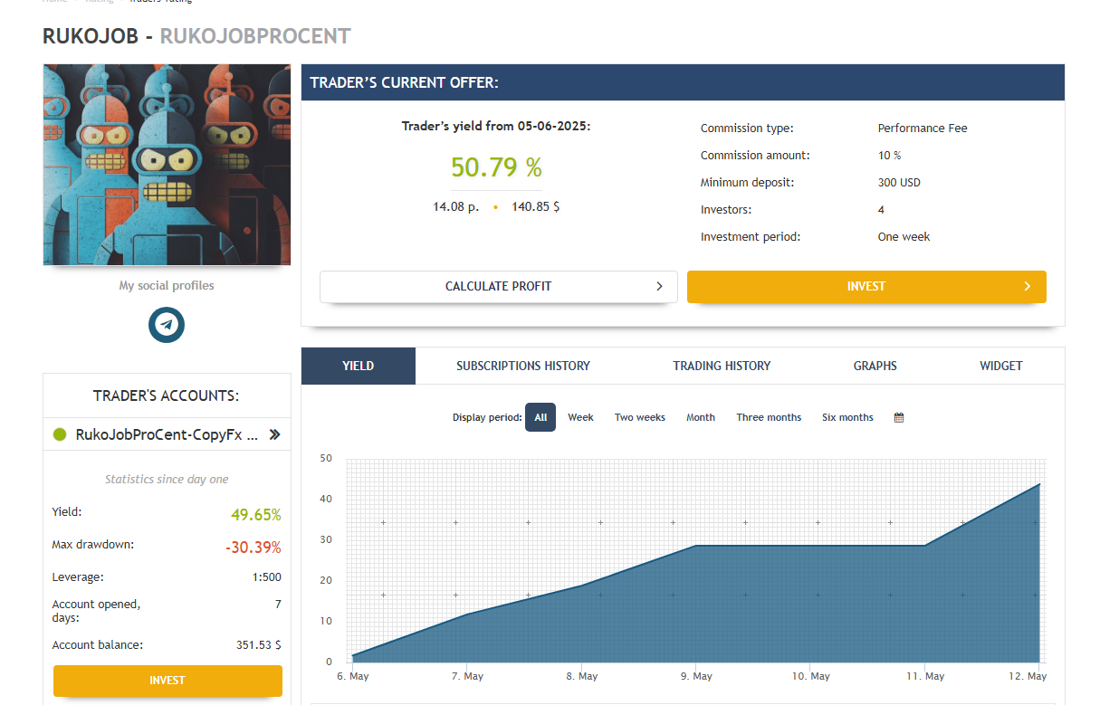Click the My social profiles label

(x=167, y=285)
